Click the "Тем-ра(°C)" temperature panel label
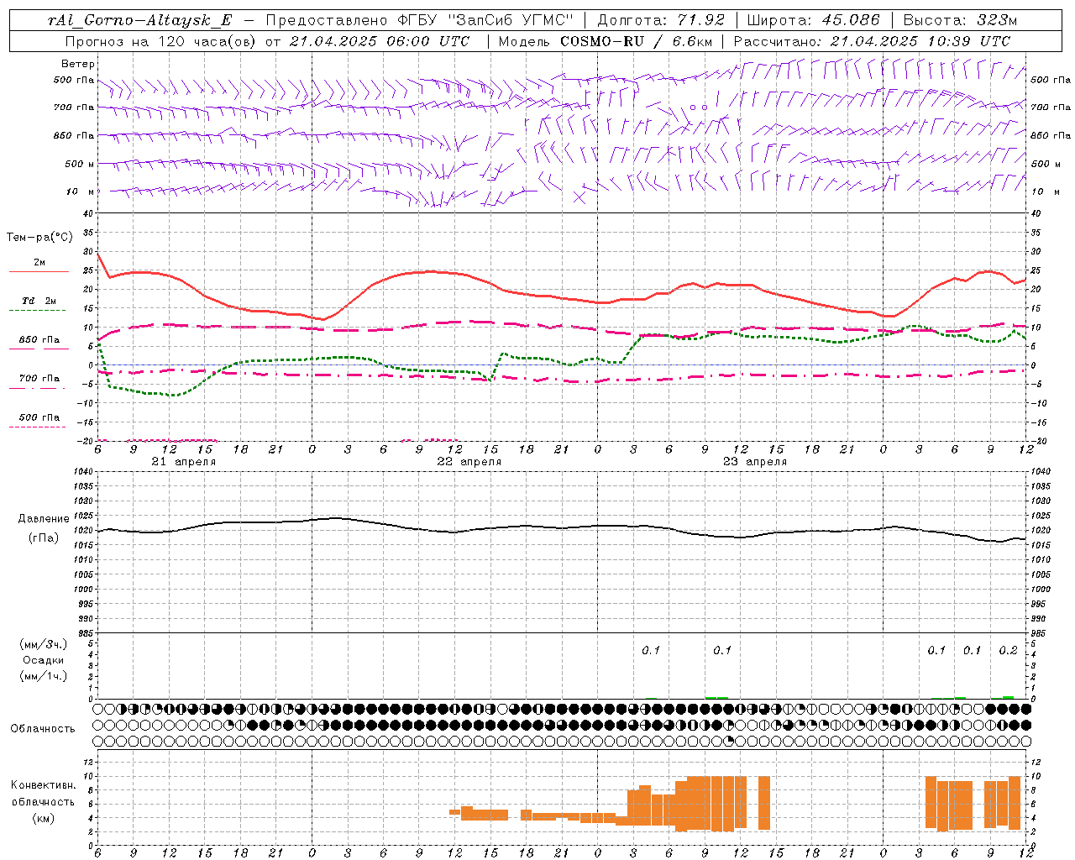This screenshot has height=860, width=1075. pos(39,238)
